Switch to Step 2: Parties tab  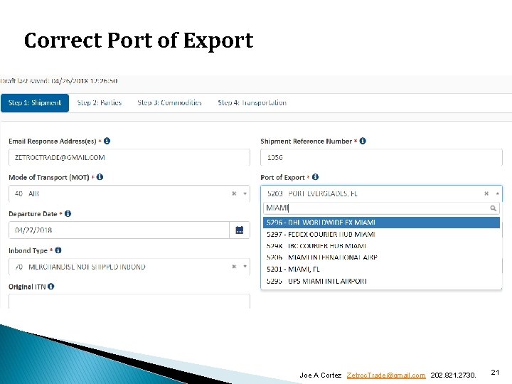[100, 103]
